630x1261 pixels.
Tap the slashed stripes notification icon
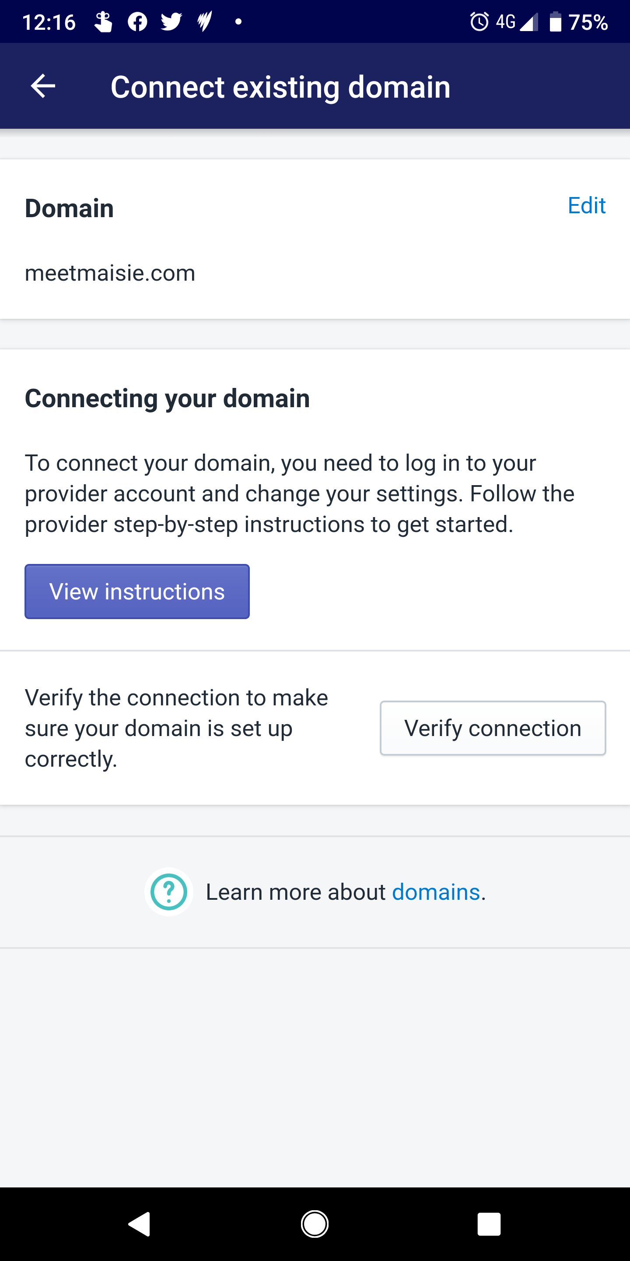pos(204,21)
